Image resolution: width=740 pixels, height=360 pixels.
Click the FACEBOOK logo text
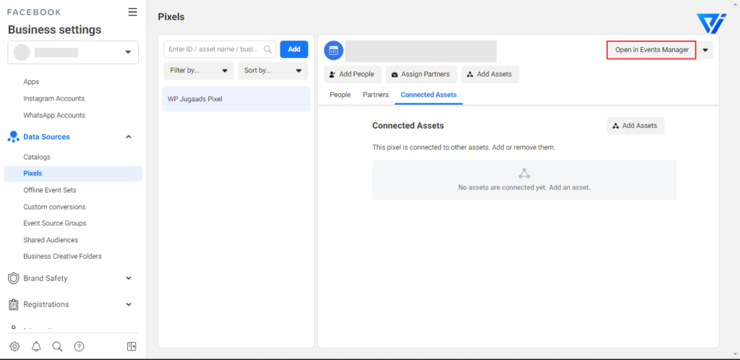(x=34, y=12)
